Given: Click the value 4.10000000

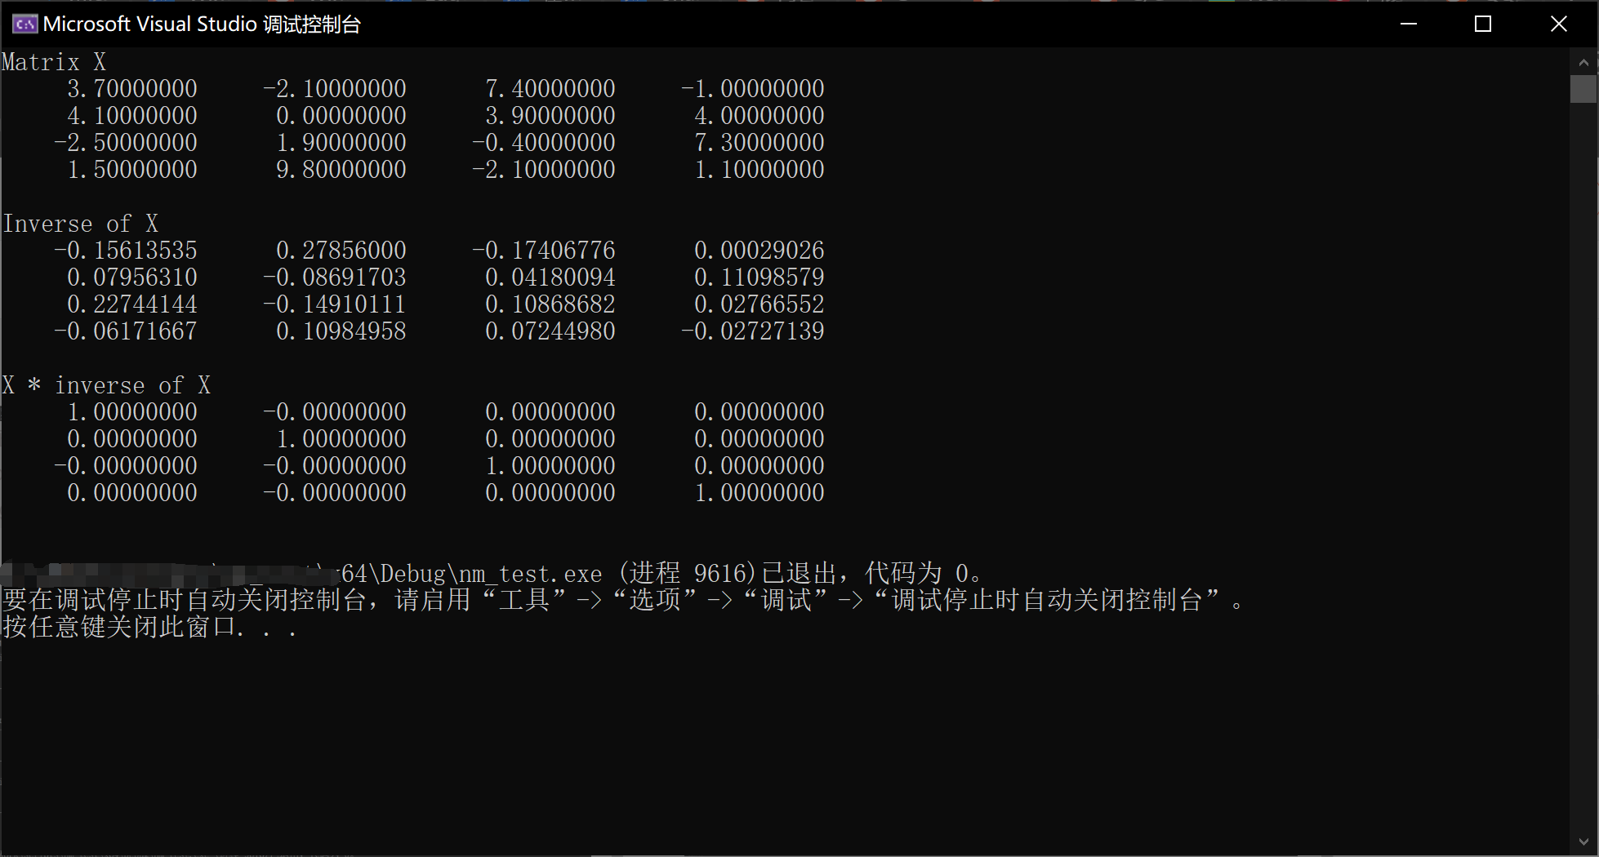Looking at the screenshot, I should (x=132, y=116).
